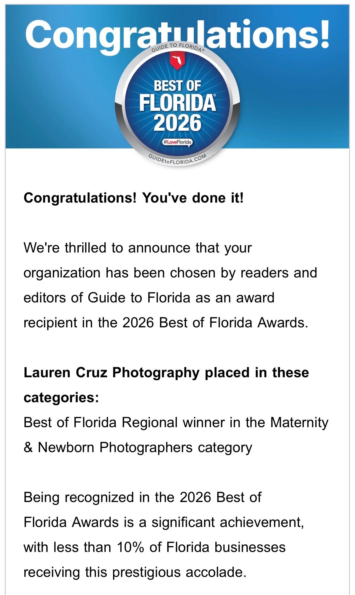
Task: Click the bold 'Lauren Cruz Photography' business name
Action: 112,373
